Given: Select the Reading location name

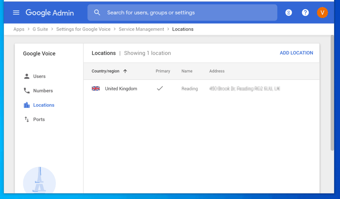Looking at the screenshot, I should pos(190,89).
